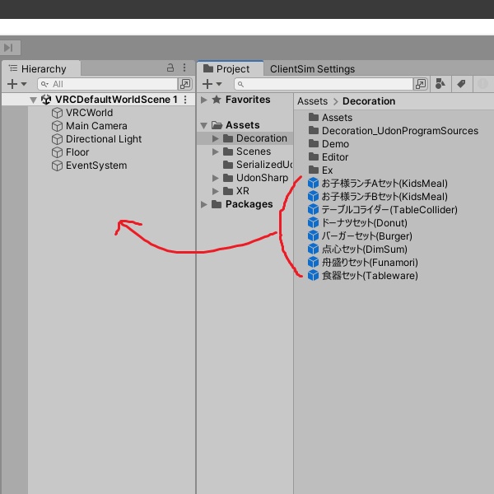The width and height of the screenshot is (494, 494).
Task: Select Scenes folder in Project tree
Action: (x=247, y=151)
